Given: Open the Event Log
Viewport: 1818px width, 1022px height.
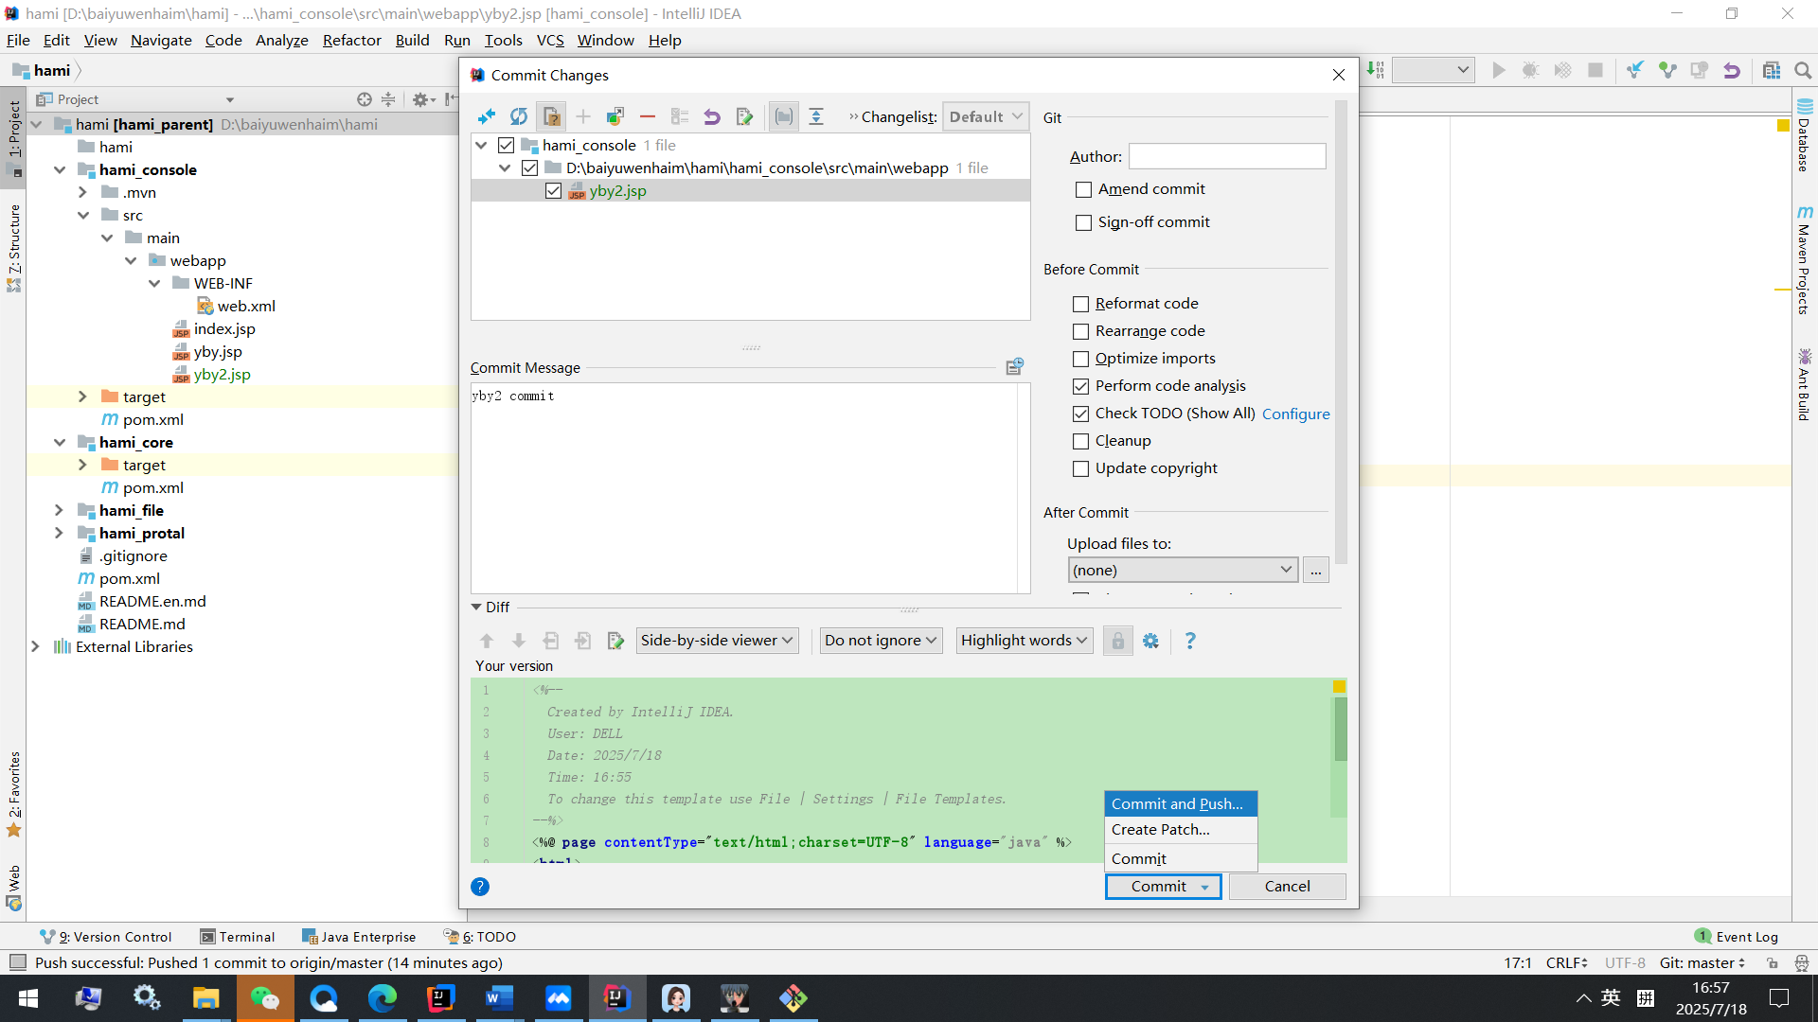Looking at the screenshot, I should click(x=1737, y=937).
